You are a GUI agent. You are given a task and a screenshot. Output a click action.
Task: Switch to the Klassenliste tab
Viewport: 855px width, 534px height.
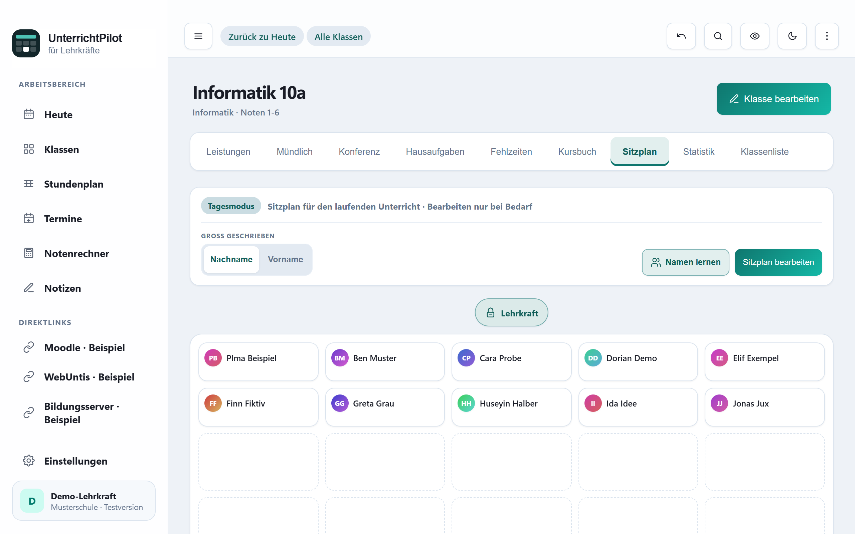pos(764,152)
